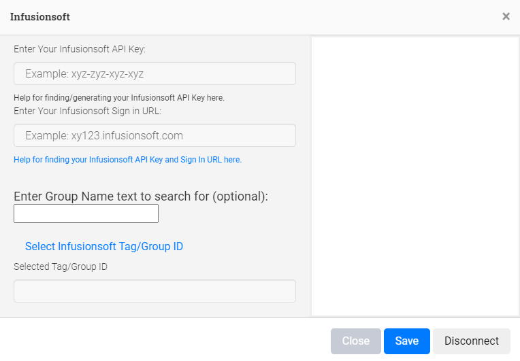Close the Infusionsoft dialog with the X icon

click(x=506, y=16)
